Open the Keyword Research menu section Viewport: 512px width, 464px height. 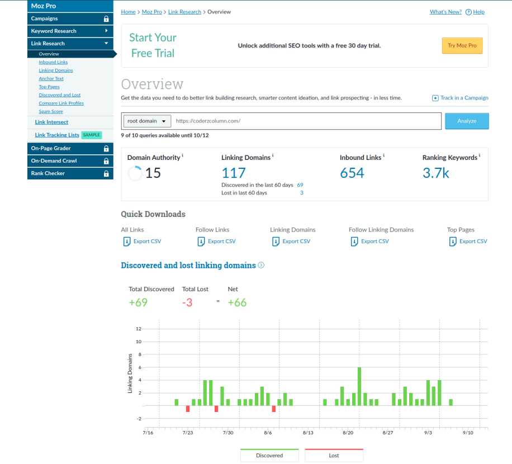point(70,31)
